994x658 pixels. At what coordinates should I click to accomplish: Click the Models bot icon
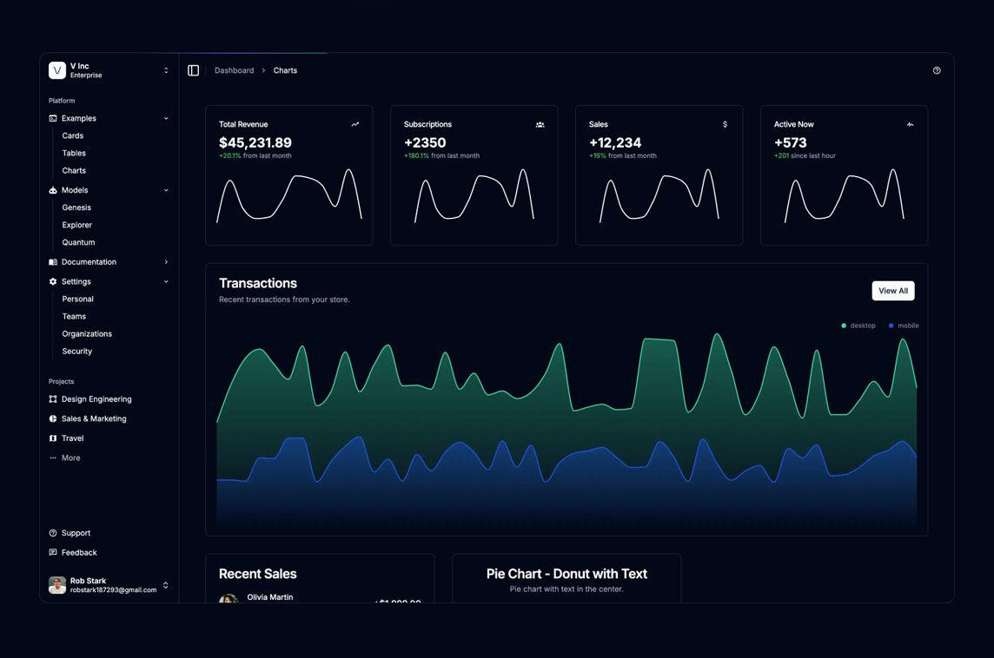[x=53, y=190]
